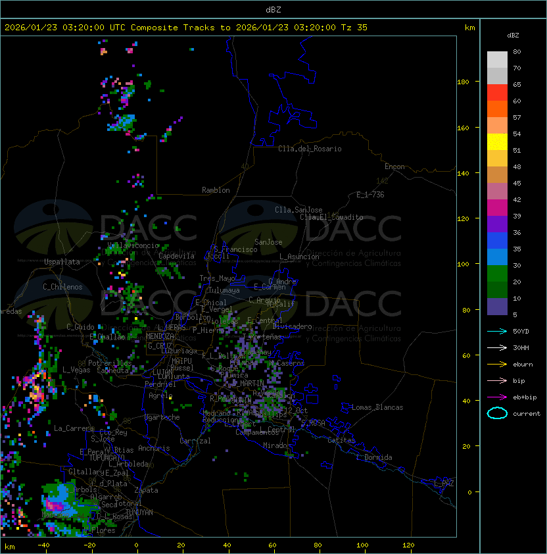
Task: Click the Potrerillos place label
Action: tap(110, 363)
